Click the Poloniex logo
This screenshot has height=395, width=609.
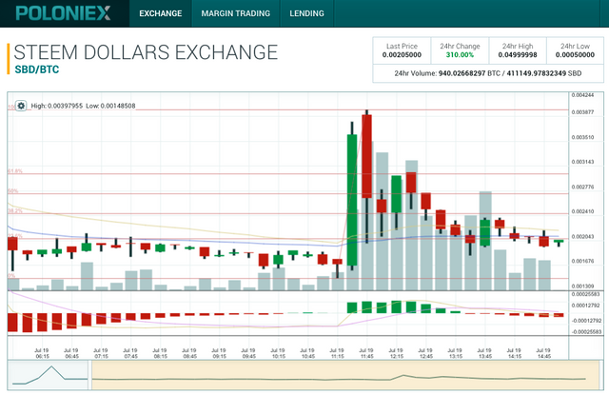point(64,13)
